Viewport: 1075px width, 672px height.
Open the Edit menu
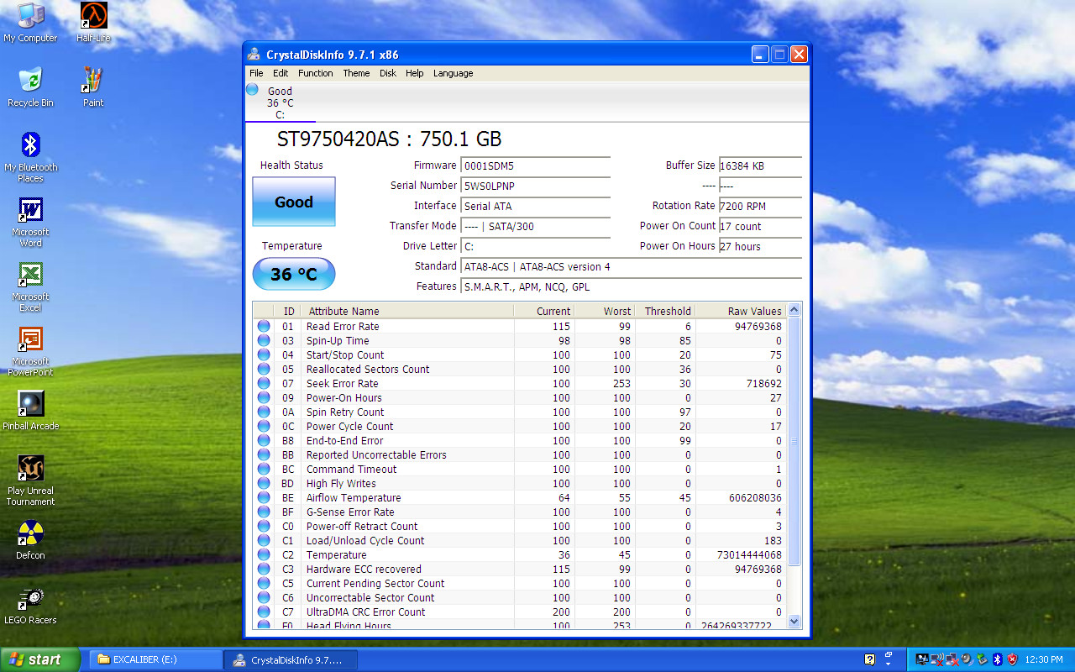click(x=281, y=73)
